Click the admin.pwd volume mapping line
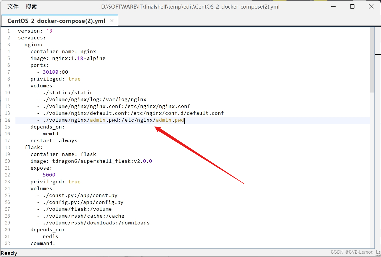381x257 pixels. coord(111,120)
